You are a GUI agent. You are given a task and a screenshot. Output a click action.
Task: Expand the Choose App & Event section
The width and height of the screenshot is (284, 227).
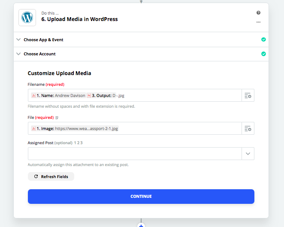(141, 39)
